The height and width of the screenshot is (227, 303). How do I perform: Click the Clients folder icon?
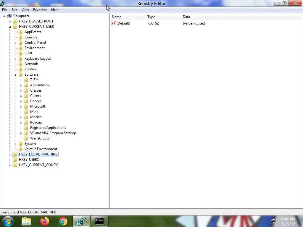(x=26, y=95)
